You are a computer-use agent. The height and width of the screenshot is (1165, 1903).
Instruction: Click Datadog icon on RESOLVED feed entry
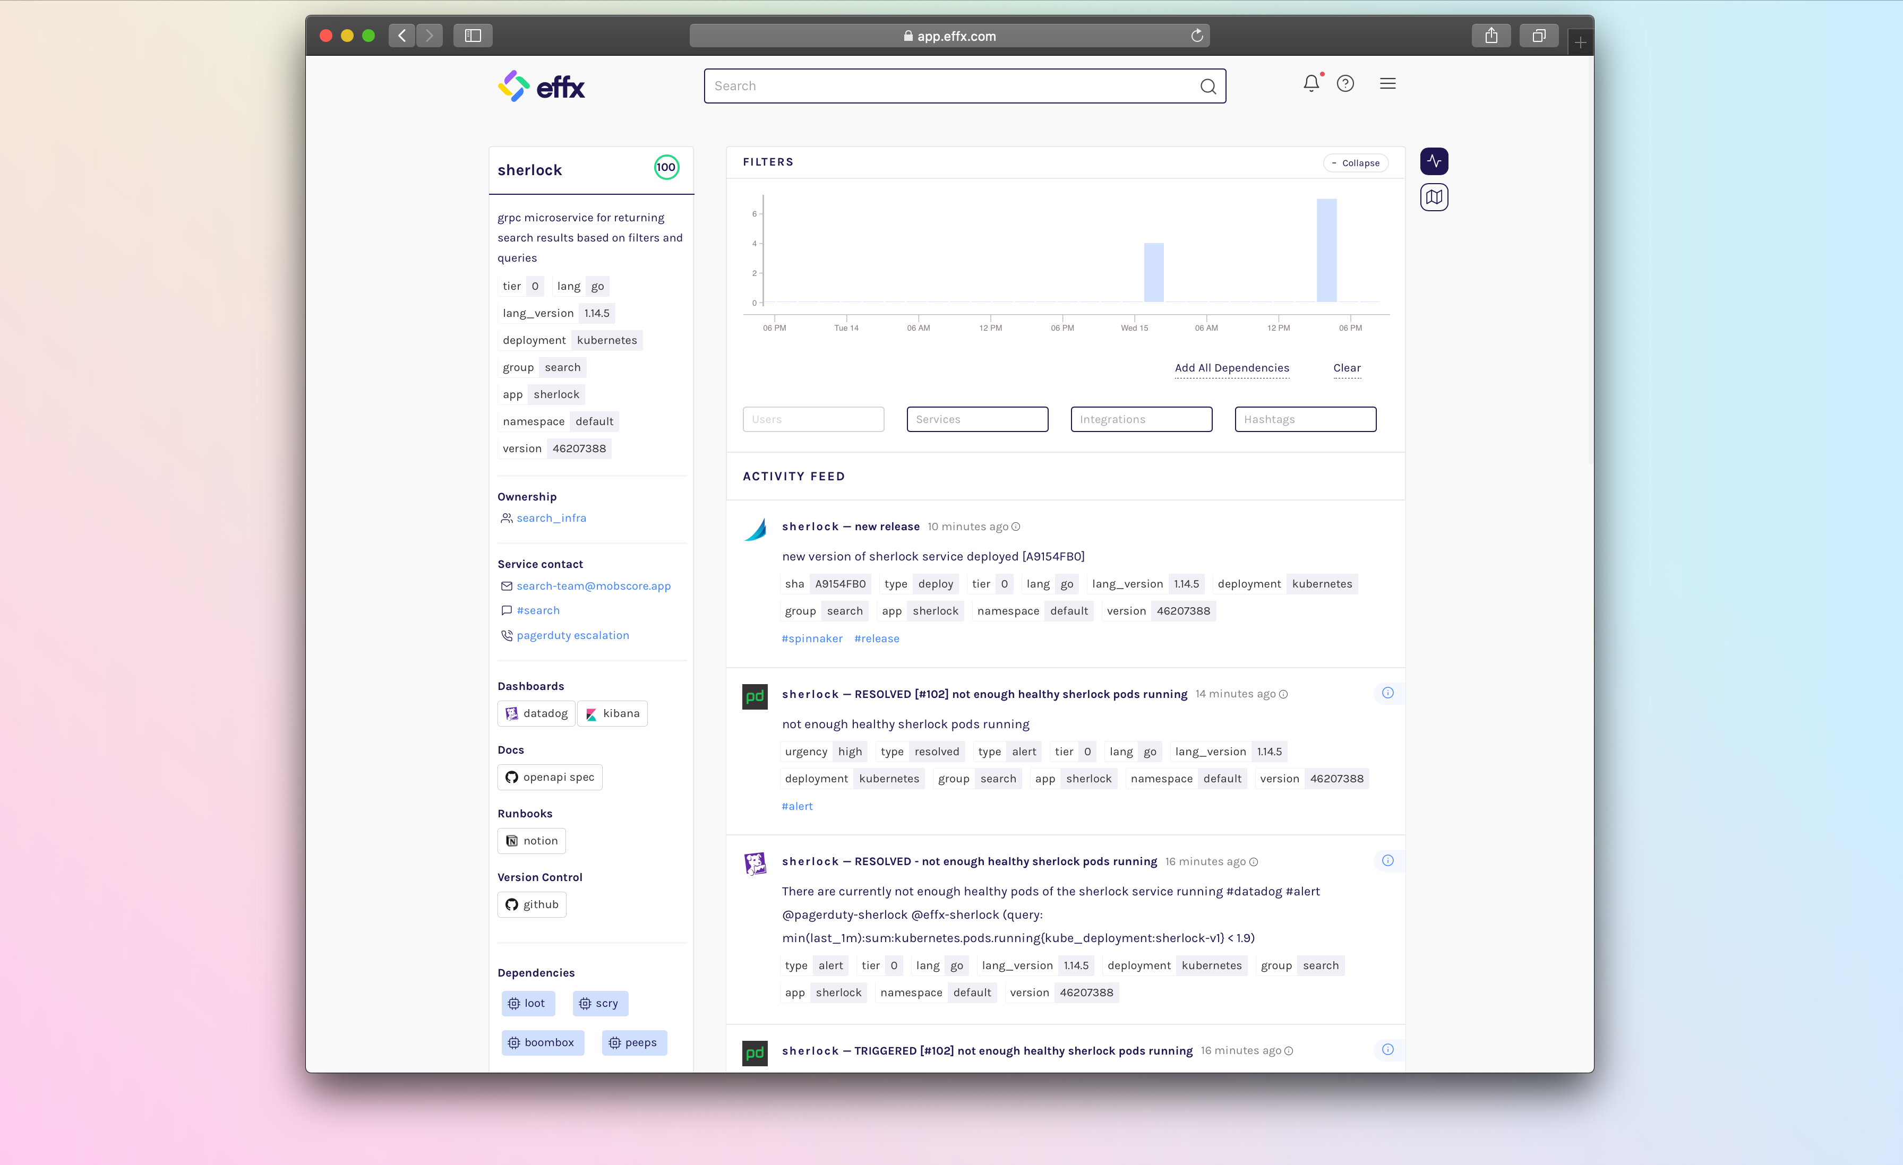[755, 863]
